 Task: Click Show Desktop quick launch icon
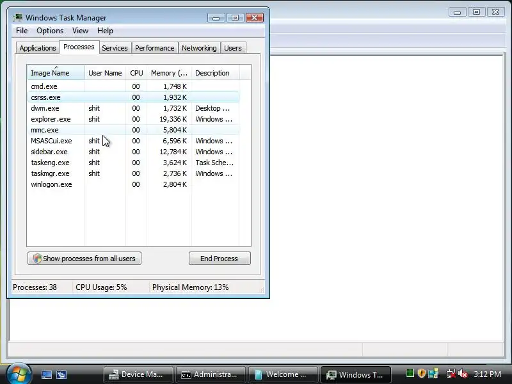click(46, 374)
